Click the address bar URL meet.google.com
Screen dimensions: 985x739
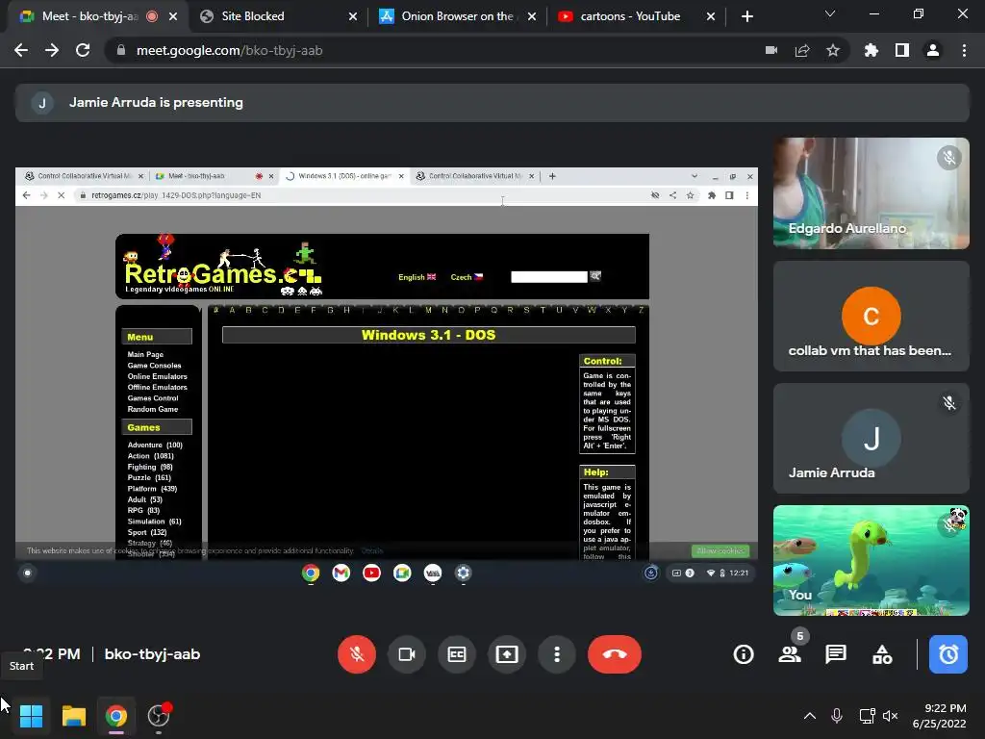coord(229,50)
